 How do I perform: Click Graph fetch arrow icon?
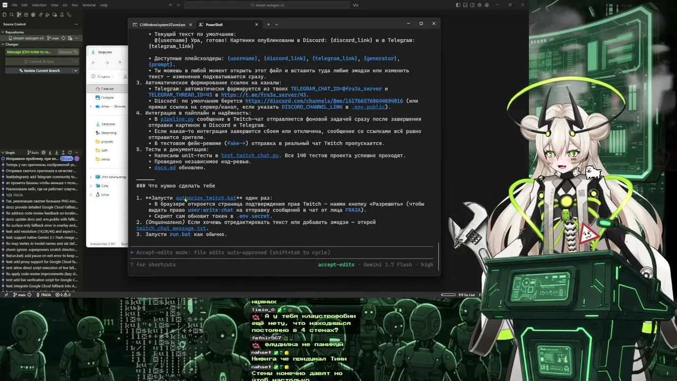[50, 152]
